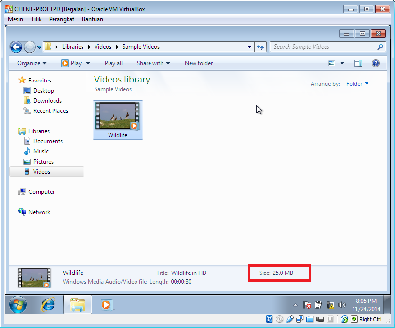The width and height of the screenshot is (395, 328).
Task: Click the grayed Forward navigation arrow
Action: [x=29, y=47]
